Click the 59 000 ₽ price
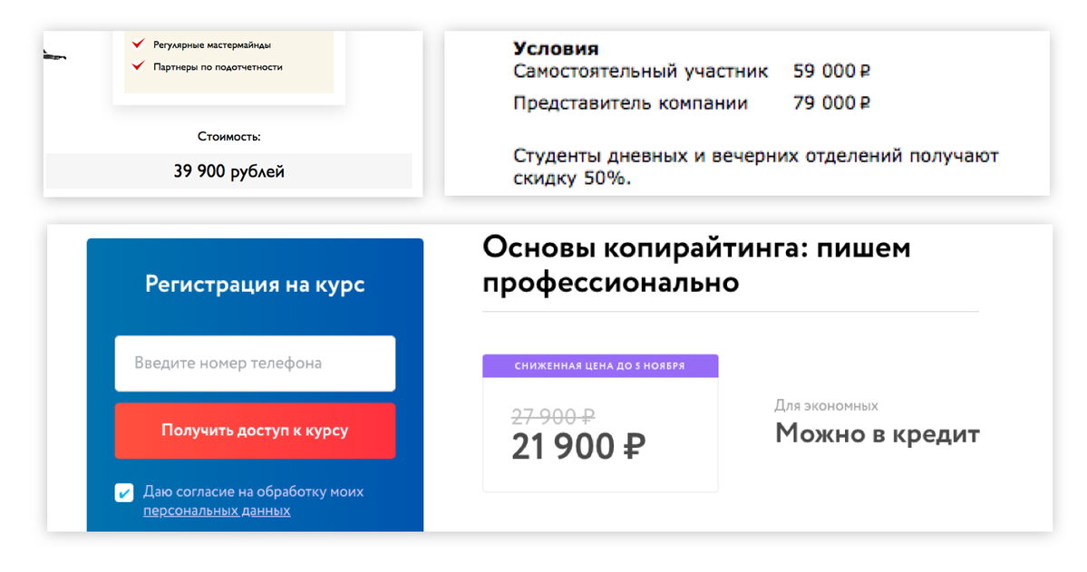This screenshot has height=572, width=1087. click(x=832, y=72)
